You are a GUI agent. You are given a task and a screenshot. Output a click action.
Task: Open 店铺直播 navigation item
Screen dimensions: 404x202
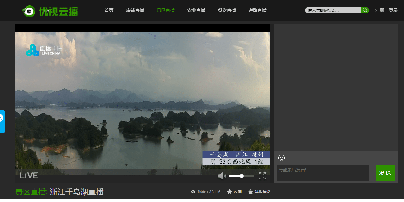coord(135,10)
